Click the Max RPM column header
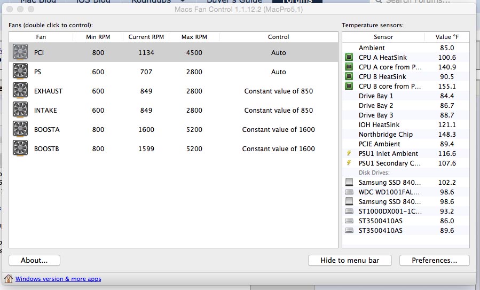This screenshot has height=290, width=480. click(x=194, y=37)
